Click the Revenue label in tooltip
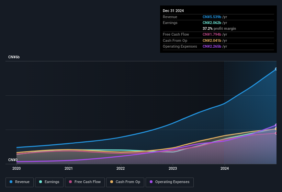Screen dimensions: 282x192 click(x=170, y=17)
